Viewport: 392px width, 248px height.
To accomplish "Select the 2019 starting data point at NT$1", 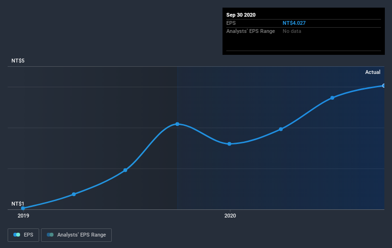I will (x=23, y=208).
